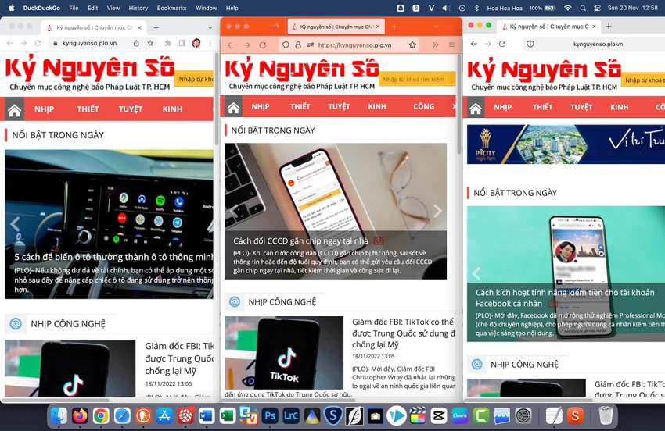The image size is (665, 431).
Task: Open Chrome profile avatar
Action: tap(196, 43)
